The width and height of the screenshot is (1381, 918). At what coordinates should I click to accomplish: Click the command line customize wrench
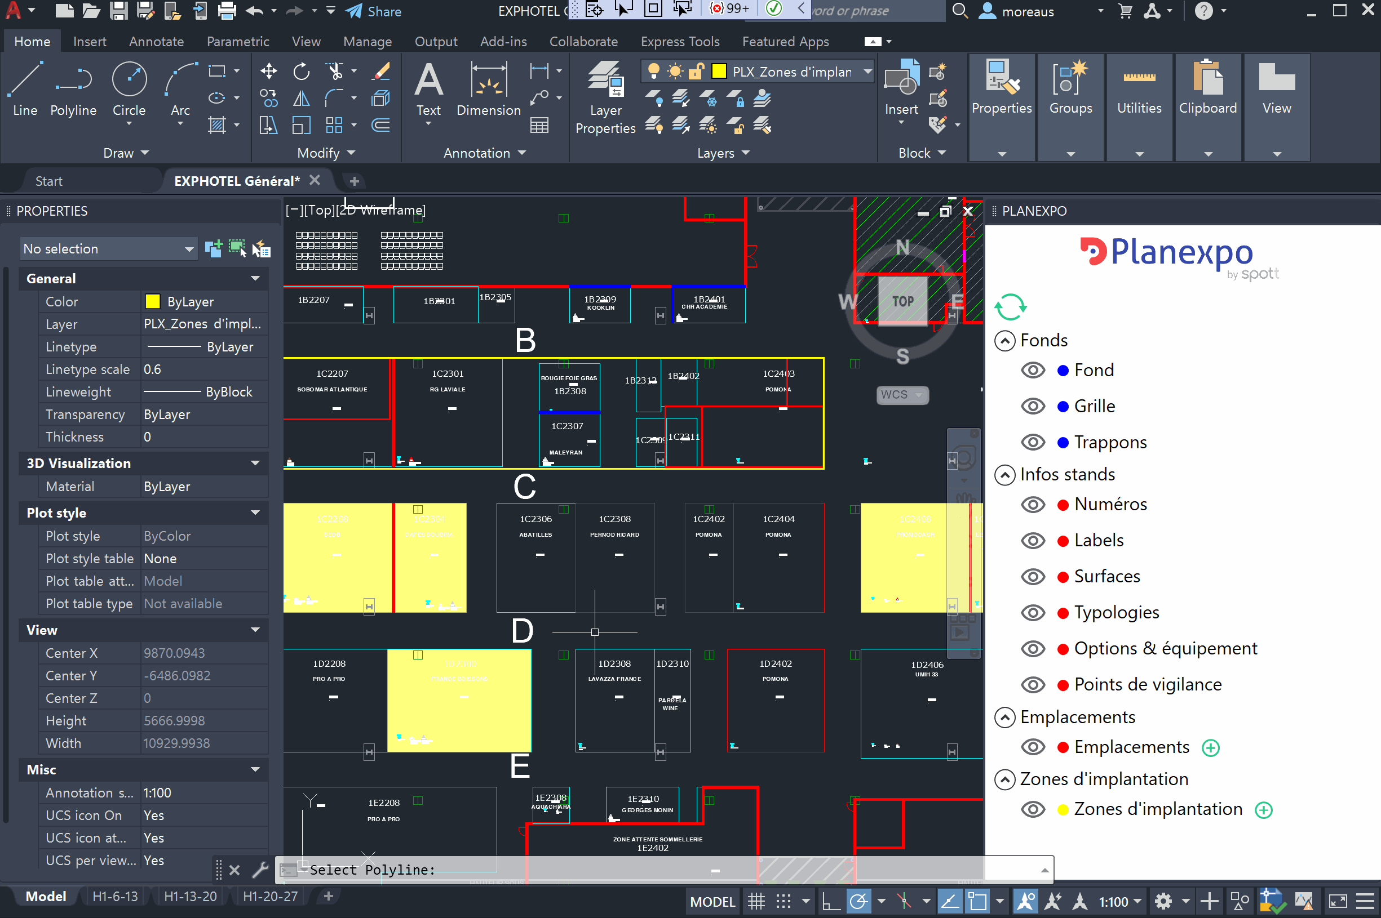[x=259, y=870]
